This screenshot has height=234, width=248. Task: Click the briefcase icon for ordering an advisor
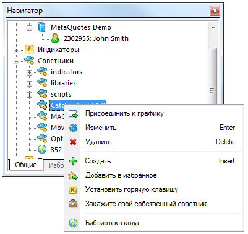tap(73, 204)
